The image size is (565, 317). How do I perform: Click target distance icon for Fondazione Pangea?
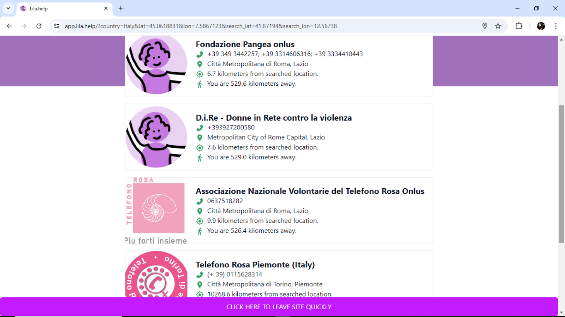(x=200, y=74)
